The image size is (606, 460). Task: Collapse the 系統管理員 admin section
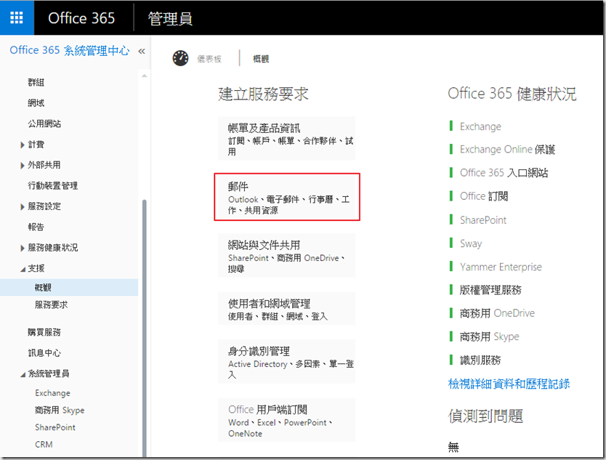pyautogui.click(x=23, y=374)
